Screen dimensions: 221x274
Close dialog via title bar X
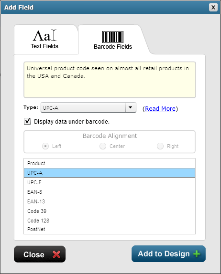pos(213,7)
